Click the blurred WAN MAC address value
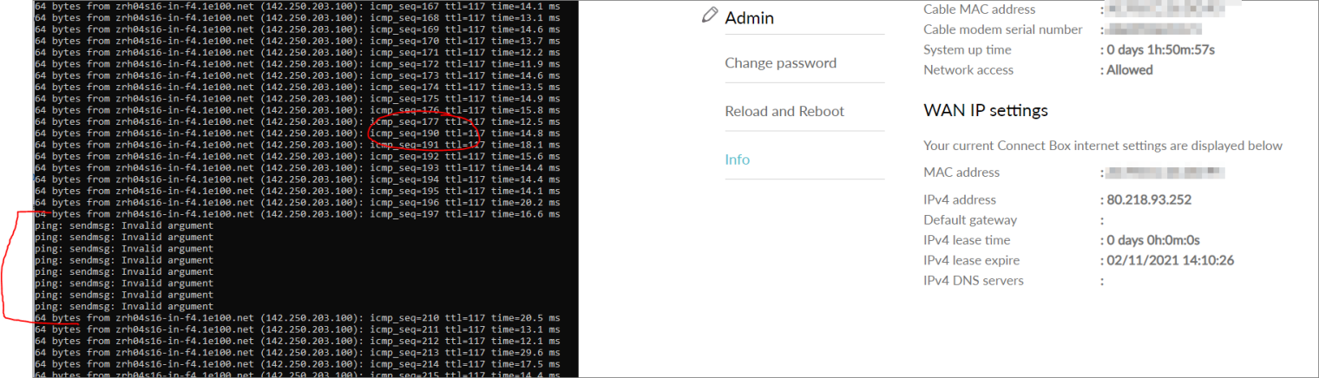The image size is (1319, 378). tap(1165, 173)
